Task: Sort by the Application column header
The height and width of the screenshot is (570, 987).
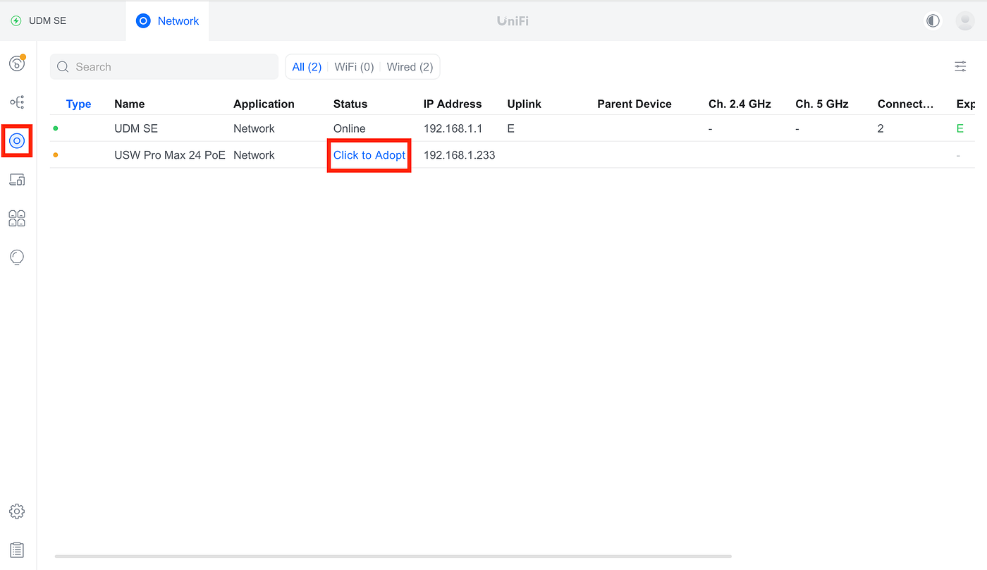Action: 264,104
